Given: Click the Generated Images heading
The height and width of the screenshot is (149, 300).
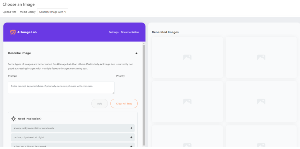Looking at the screenshot, I should 165,32.
